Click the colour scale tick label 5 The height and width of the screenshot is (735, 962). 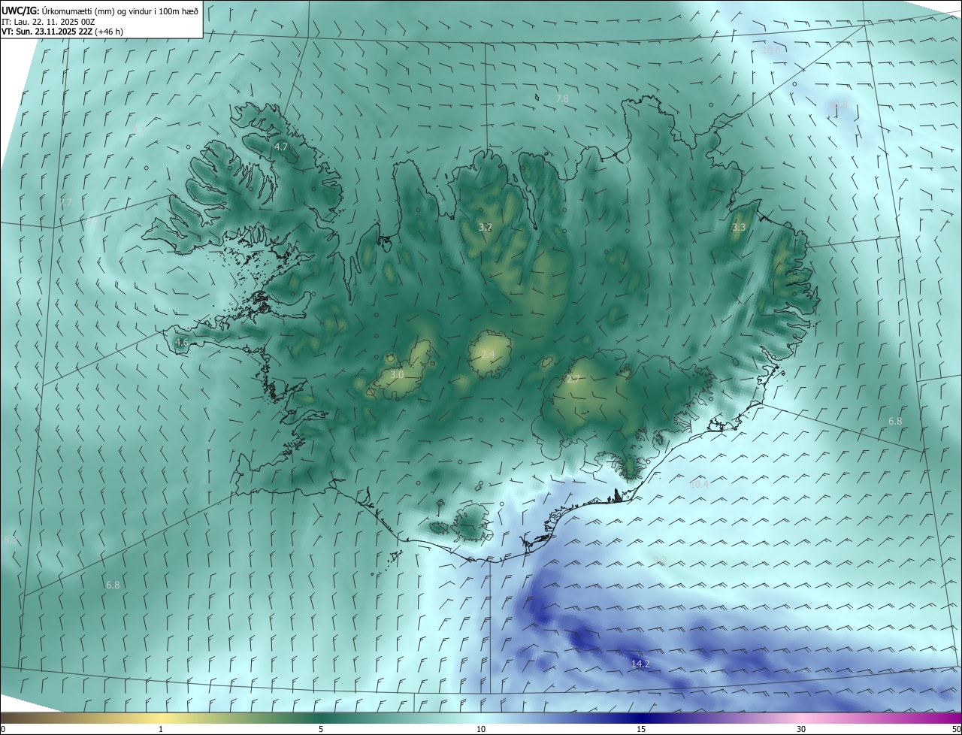click(321, 730)
